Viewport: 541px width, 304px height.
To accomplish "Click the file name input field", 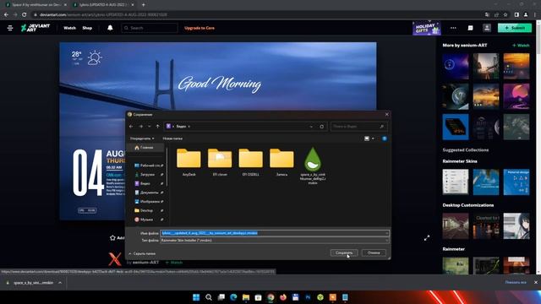I will (275, 233).
